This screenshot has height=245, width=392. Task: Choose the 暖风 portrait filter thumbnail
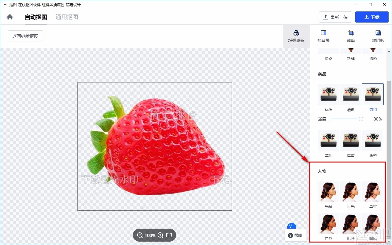[x=373, y=223]
